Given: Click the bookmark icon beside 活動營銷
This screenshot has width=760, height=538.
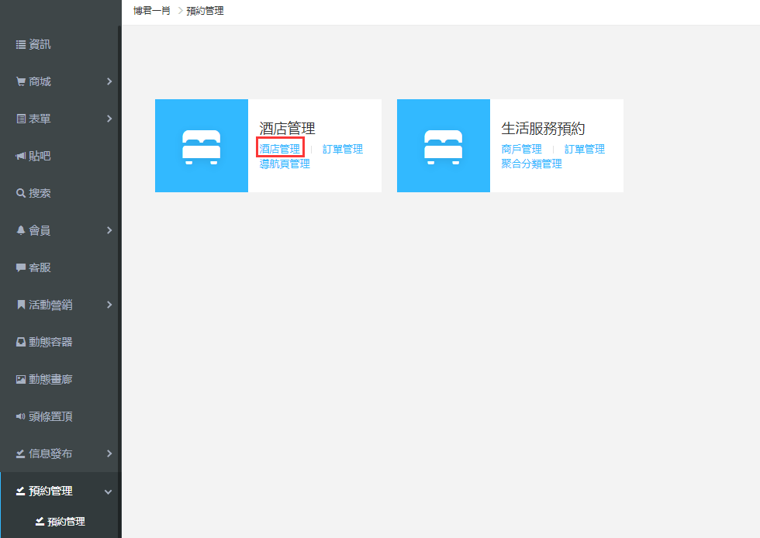Looking at the screenshot, I should [21, 305].
